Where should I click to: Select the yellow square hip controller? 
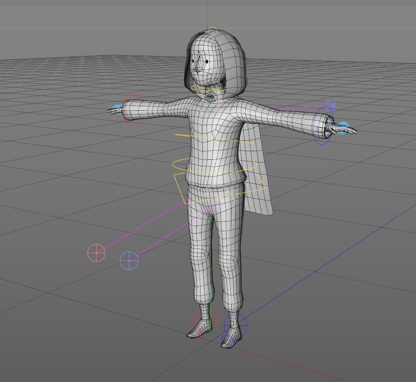tap(220, 187)
